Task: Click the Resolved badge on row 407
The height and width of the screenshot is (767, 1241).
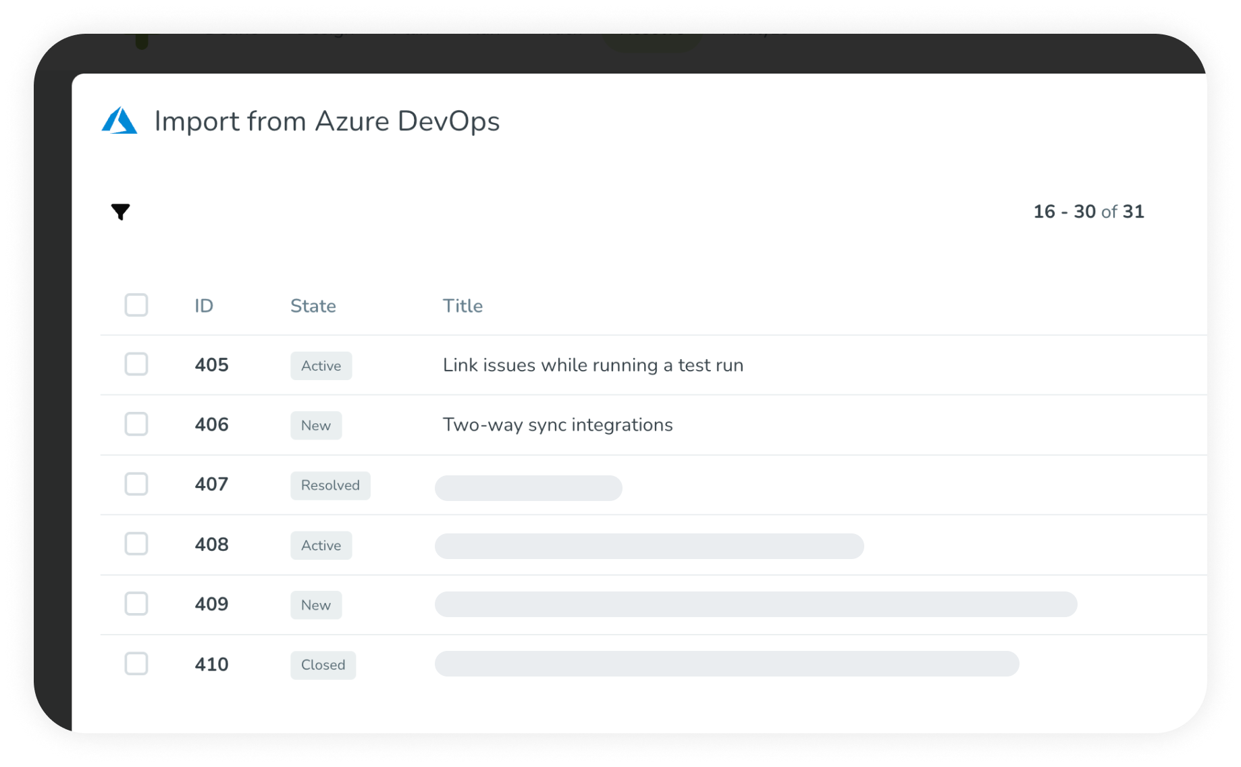Action: (330, 485)
